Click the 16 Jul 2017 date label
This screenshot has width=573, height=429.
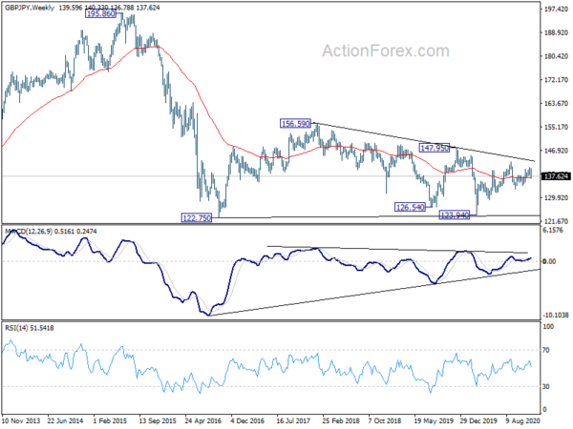click(x=294, y=420)
